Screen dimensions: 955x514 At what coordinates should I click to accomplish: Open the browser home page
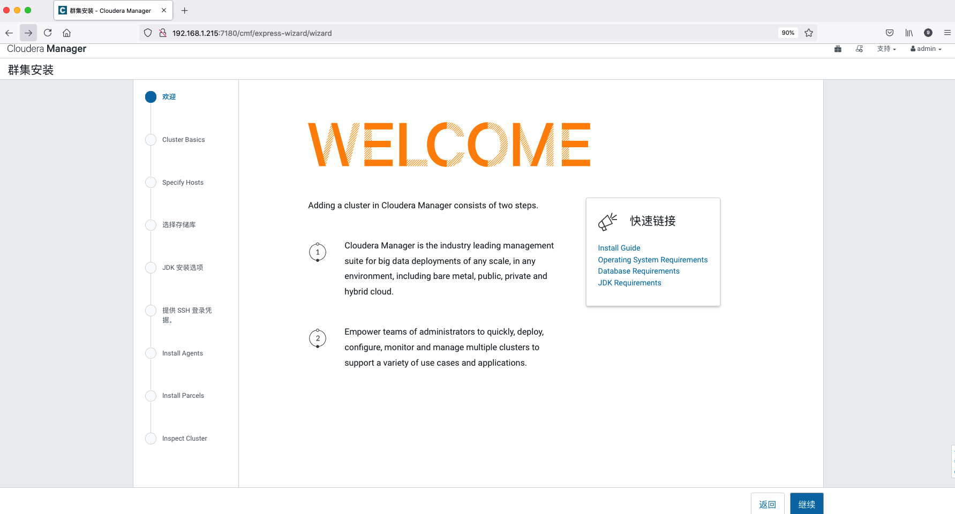(67, 33)
